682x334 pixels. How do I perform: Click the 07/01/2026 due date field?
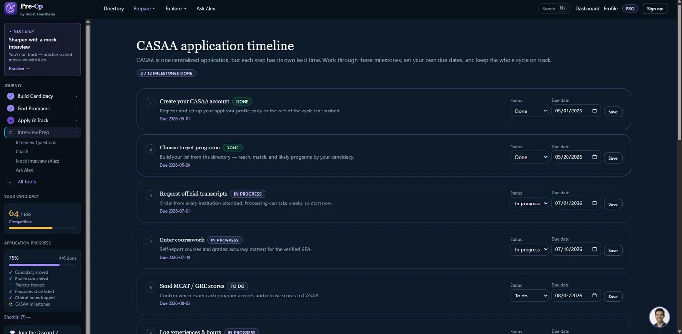(x=576, y=204)
